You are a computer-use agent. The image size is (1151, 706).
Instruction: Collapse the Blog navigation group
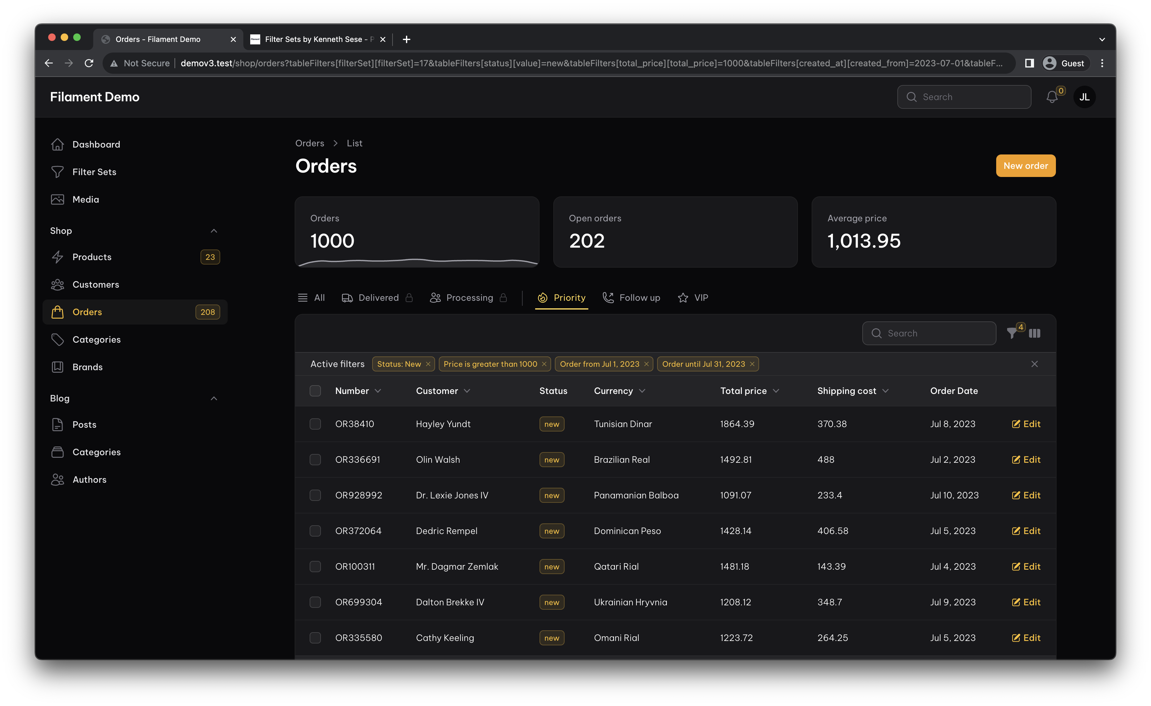[214, 398]
